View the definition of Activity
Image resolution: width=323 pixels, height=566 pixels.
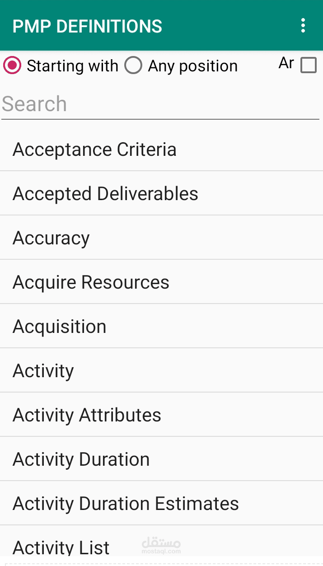tap(43, 370)
